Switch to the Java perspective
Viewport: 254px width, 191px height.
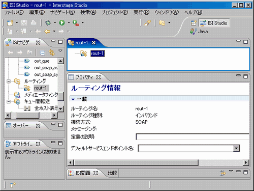coord(199,32)
